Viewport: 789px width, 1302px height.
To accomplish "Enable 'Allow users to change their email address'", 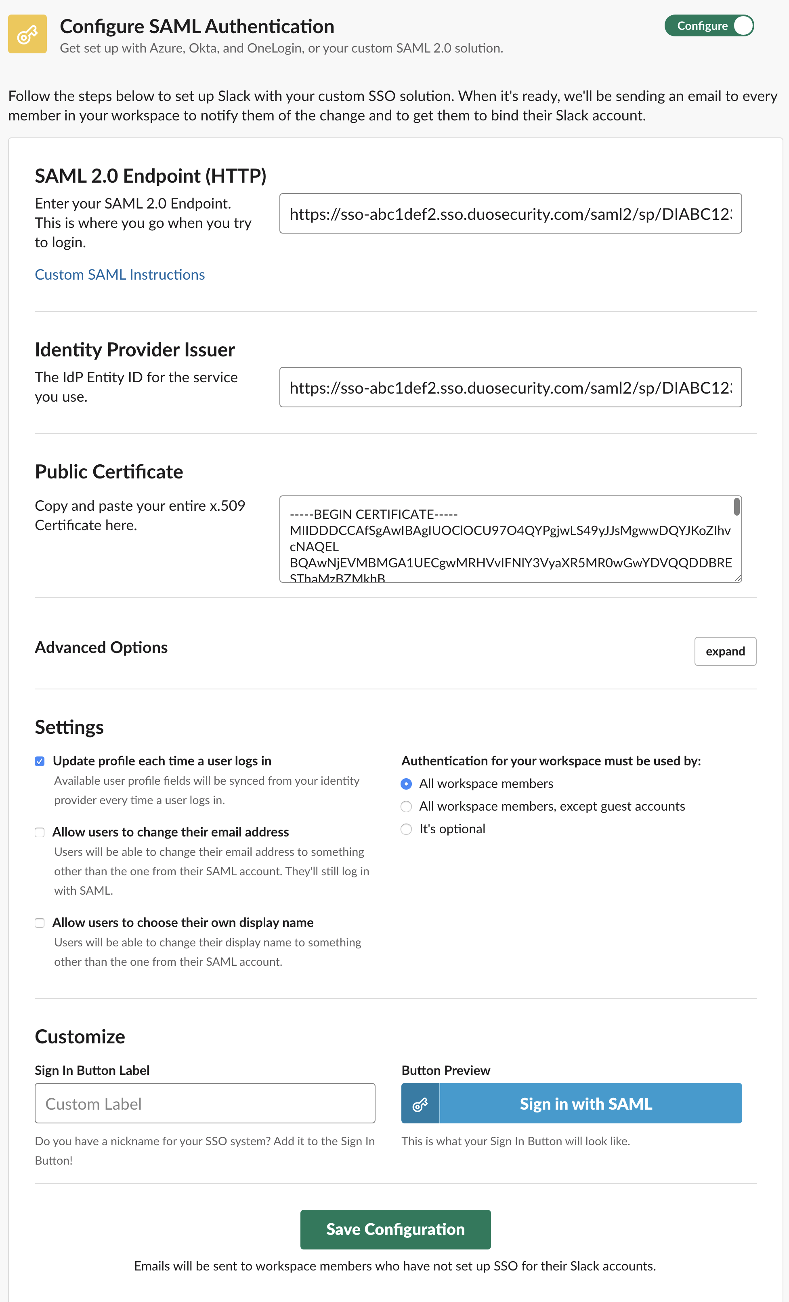I will (40, 832).
